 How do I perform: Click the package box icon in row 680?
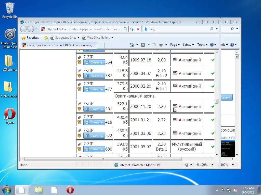80,149
